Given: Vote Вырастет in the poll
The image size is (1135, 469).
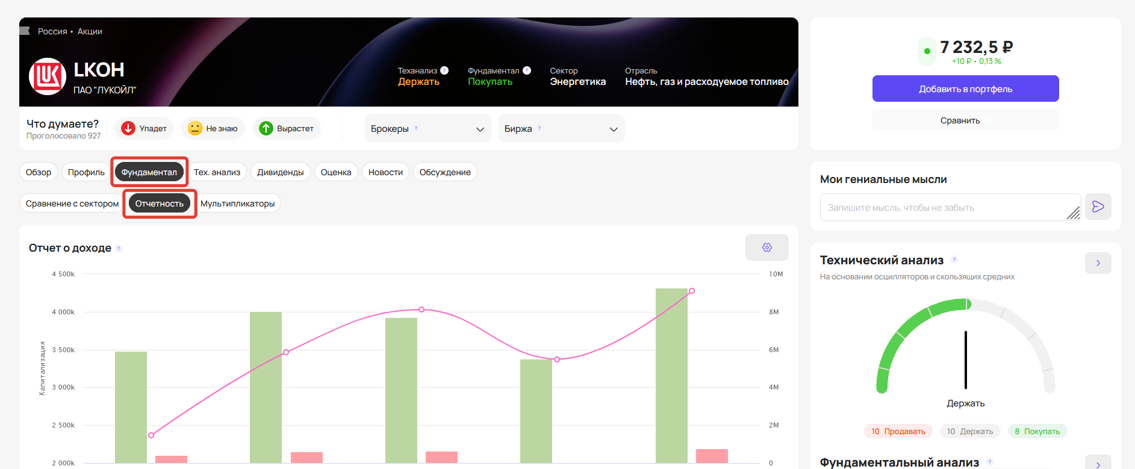Looking at the screenshot, I should tap(286, 128).
